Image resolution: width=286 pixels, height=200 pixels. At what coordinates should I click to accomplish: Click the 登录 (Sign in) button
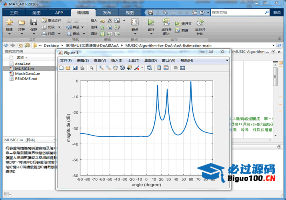click(277, 12)
